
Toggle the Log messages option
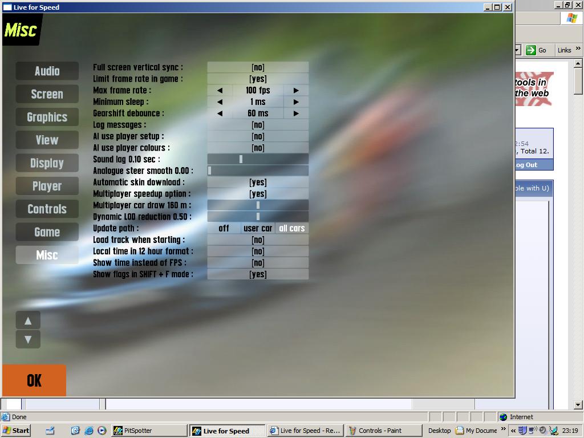point(258,125)
